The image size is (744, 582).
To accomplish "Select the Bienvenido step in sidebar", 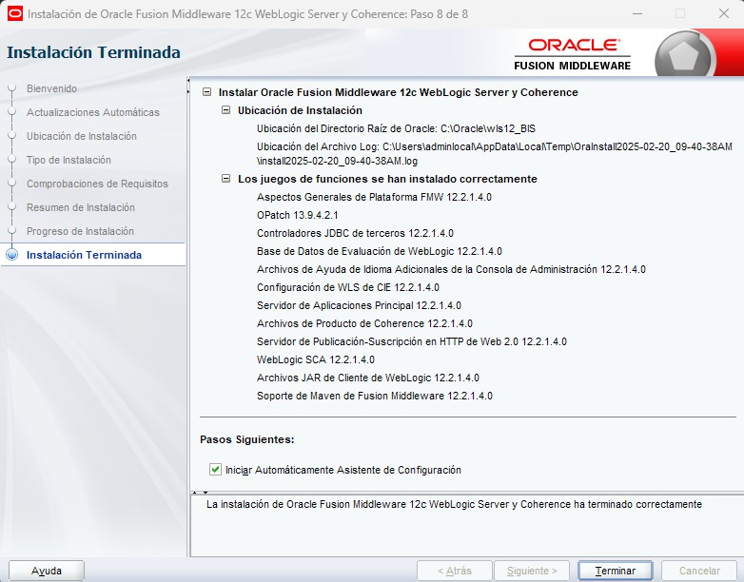I will (x=51, y=88).
